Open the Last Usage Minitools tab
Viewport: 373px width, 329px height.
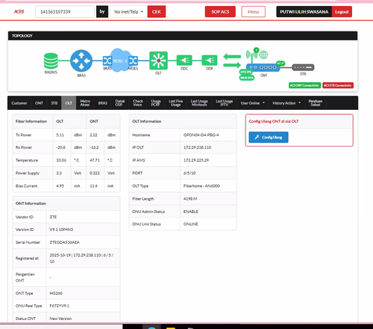(x=199, y=103)
